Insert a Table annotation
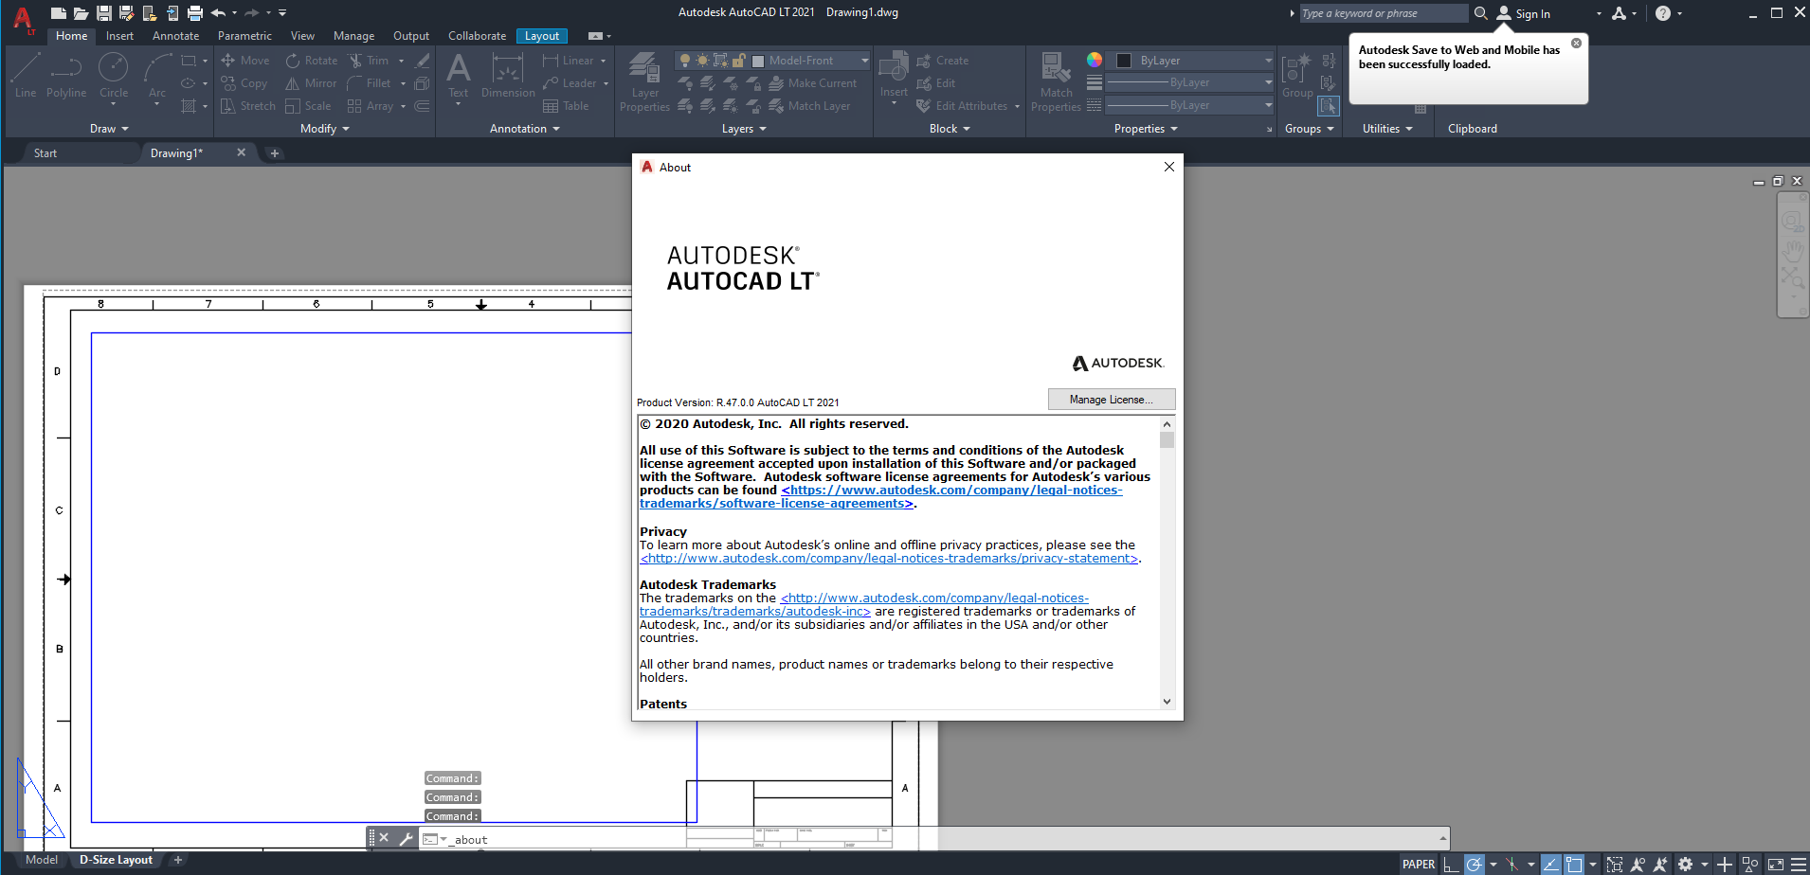Image resolution: width=1810 pixels, height=875 pixels. 566,106
